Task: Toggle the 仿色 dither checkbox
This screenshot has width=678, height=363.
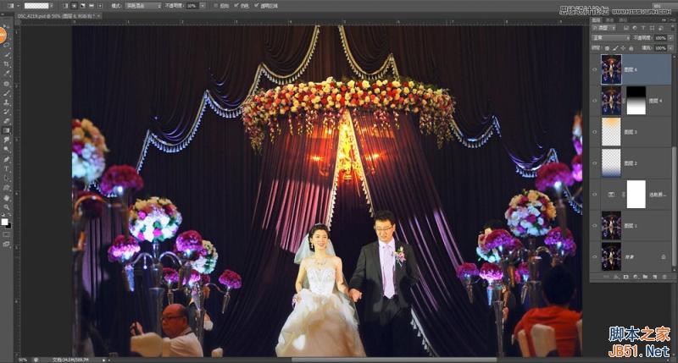Action: click(236, 6)
